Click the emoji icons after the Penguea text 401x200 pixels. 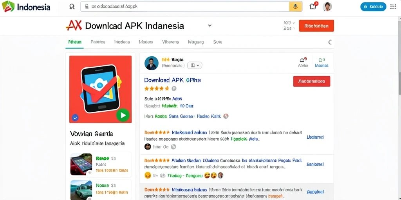pyautogui.click(x=214, y=175)
